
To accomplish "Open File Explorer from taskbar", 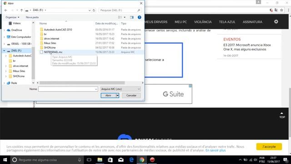I will 100,160.
